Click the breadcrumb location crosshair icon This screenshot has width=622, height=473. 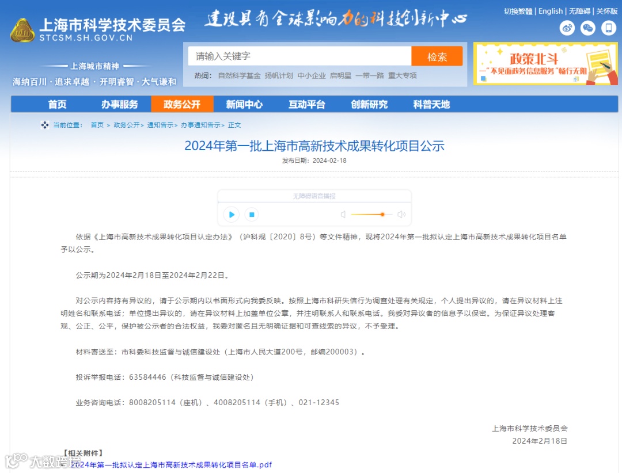point(45,125)
